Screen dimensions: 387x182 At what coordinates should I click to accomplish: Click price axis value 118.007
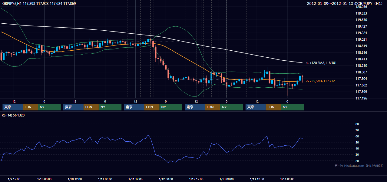click(x=361, y=72)
